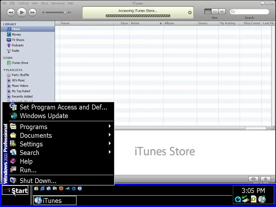Open the iTunes Help menu

[70, 3]
